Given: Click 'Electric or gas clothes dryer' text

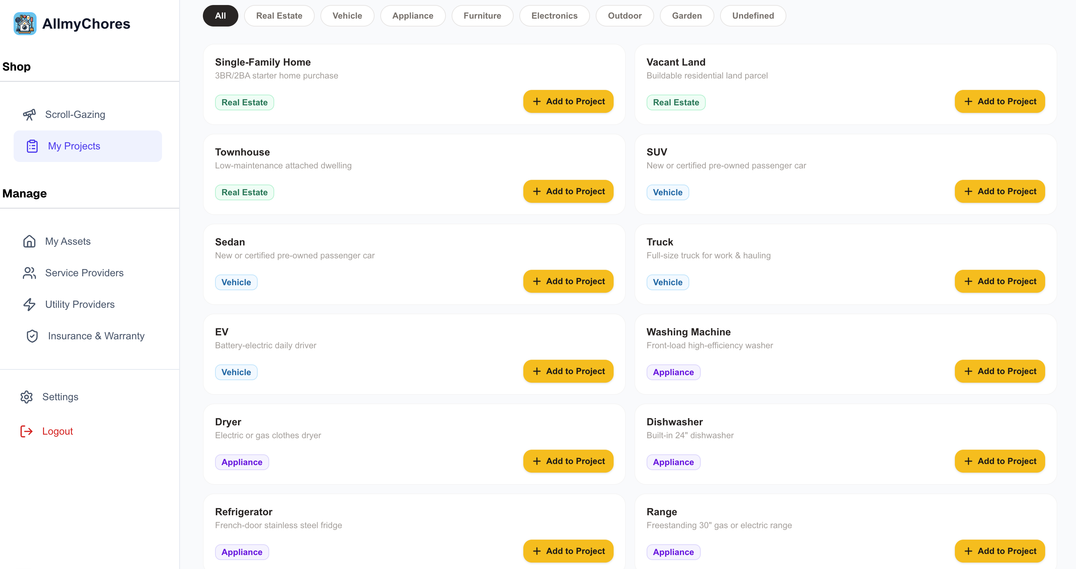Looking at the screenshot, I should pos(268,435).
